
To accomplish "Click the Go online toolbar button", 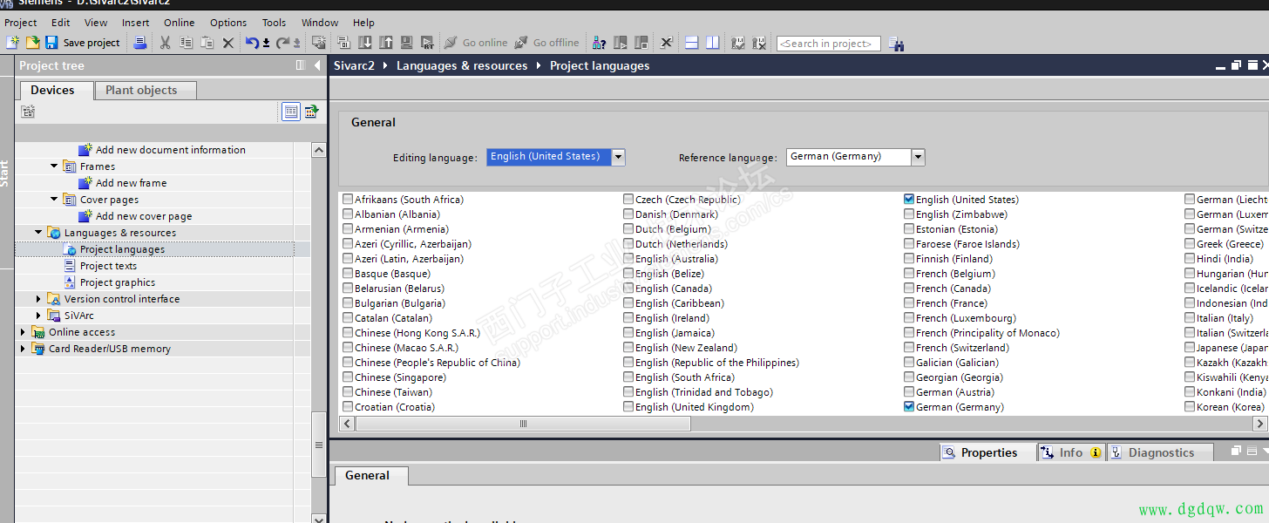I will click(x=476, y=43).
